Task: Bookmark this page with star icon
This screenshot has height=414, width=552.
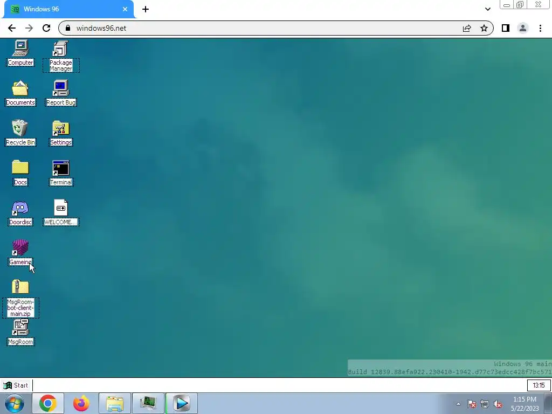Action: tap(484, 28)
